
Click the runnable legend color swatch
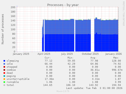[x=4, y=82]
